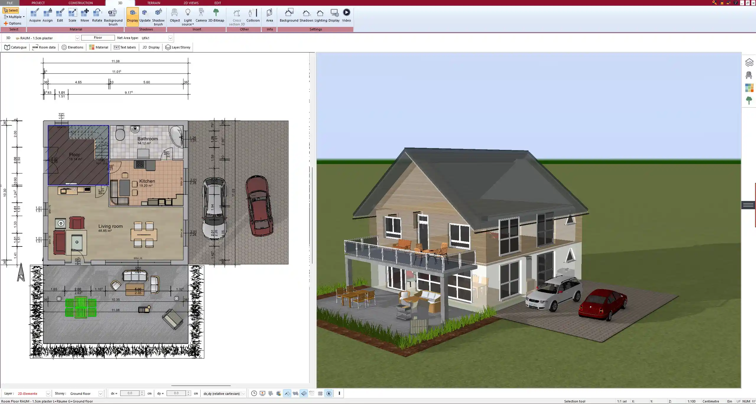This screenshot has height=404, width=756.
Task: Open the plants catalogue in the right sidebar
Action: click(x=750, y=100)
